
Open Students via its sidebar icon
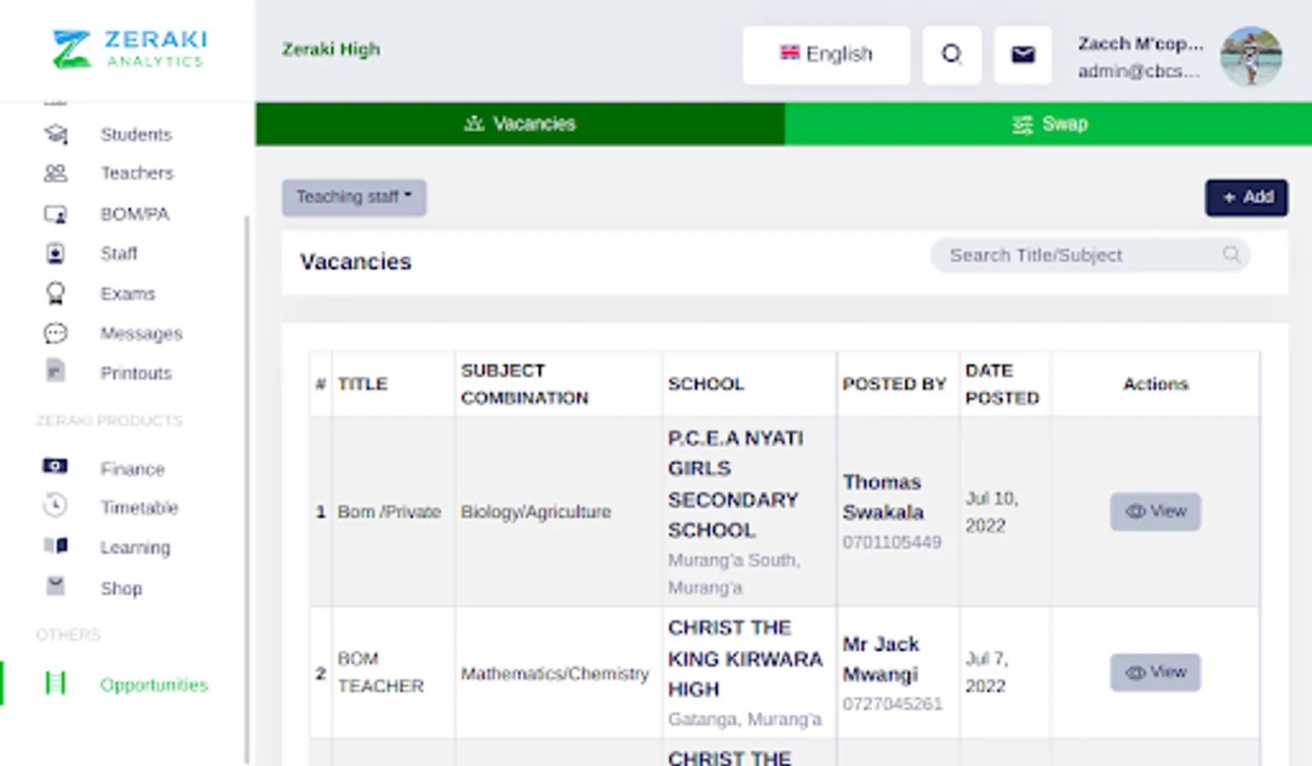(x=55, y=134)
